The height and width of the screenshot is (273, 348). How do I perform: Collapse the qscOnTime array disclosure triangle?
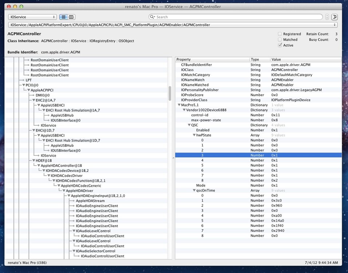coord(194,190)
